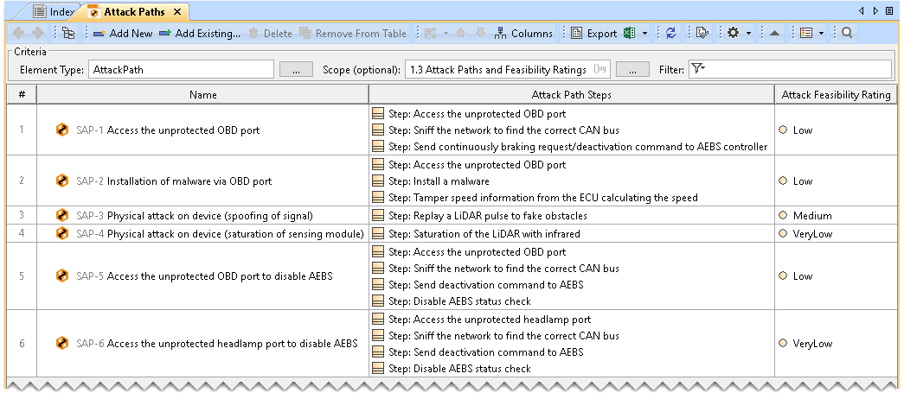This screenshot has width=904, height=399.
Task: Open the Columns chooser
Action: 523,34
